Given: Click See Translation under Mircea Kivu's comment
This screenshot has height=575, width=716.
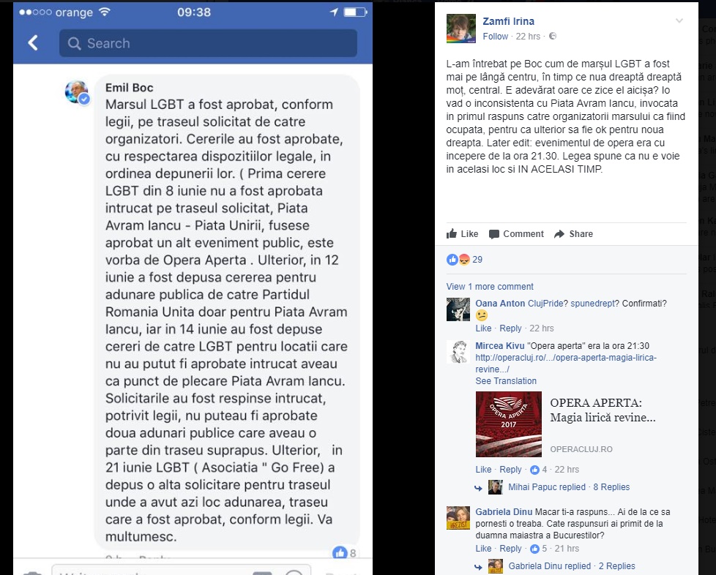Looking at the screenshot, I should [x=506, y=381].
